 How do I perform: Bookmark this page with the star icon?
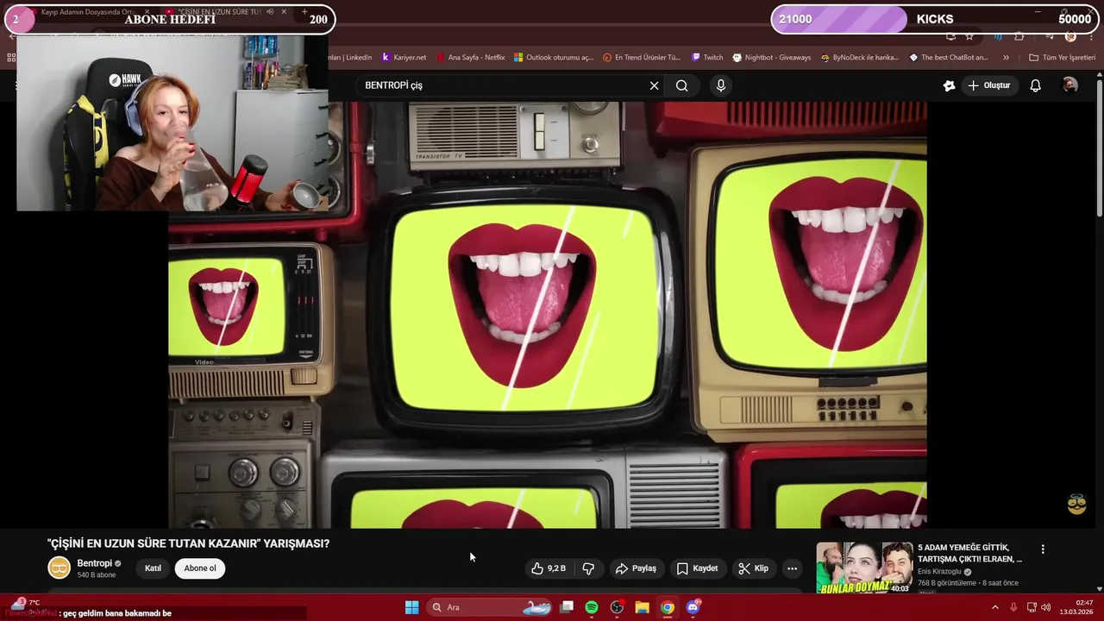click(969, 36)
